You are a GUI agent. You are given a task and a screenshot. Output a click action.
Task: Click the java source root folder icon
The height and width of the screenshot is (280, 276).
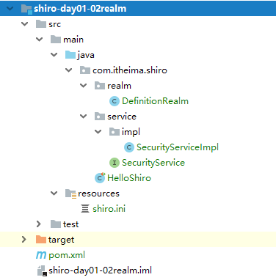click(70, 55)
